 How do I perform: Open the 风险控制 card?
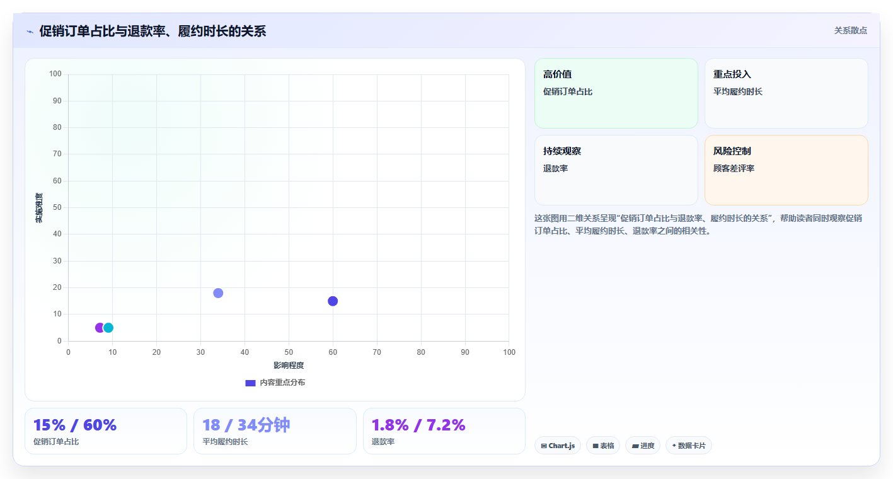coord(786,170)
